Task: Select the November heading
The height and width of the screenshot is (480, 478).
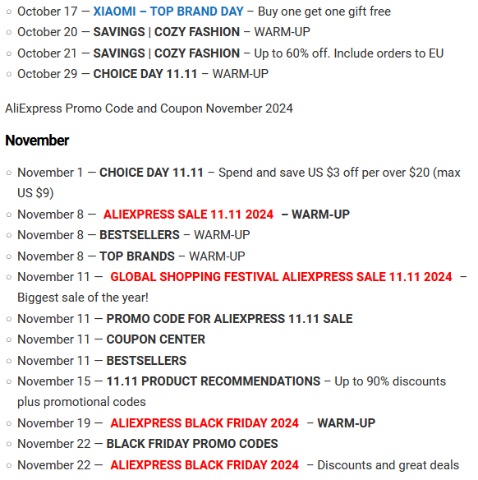Action: click(x=37, y=141)
